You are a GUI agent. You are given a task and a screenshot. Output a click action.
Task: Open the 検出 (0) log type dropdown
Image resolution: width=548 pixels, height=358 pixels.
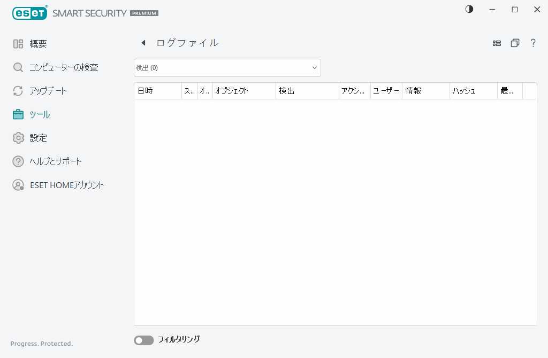click(x=227, y=67)
